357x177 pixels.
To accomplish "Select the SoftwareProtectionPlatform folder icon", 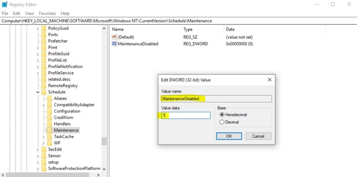I will 44,168.
